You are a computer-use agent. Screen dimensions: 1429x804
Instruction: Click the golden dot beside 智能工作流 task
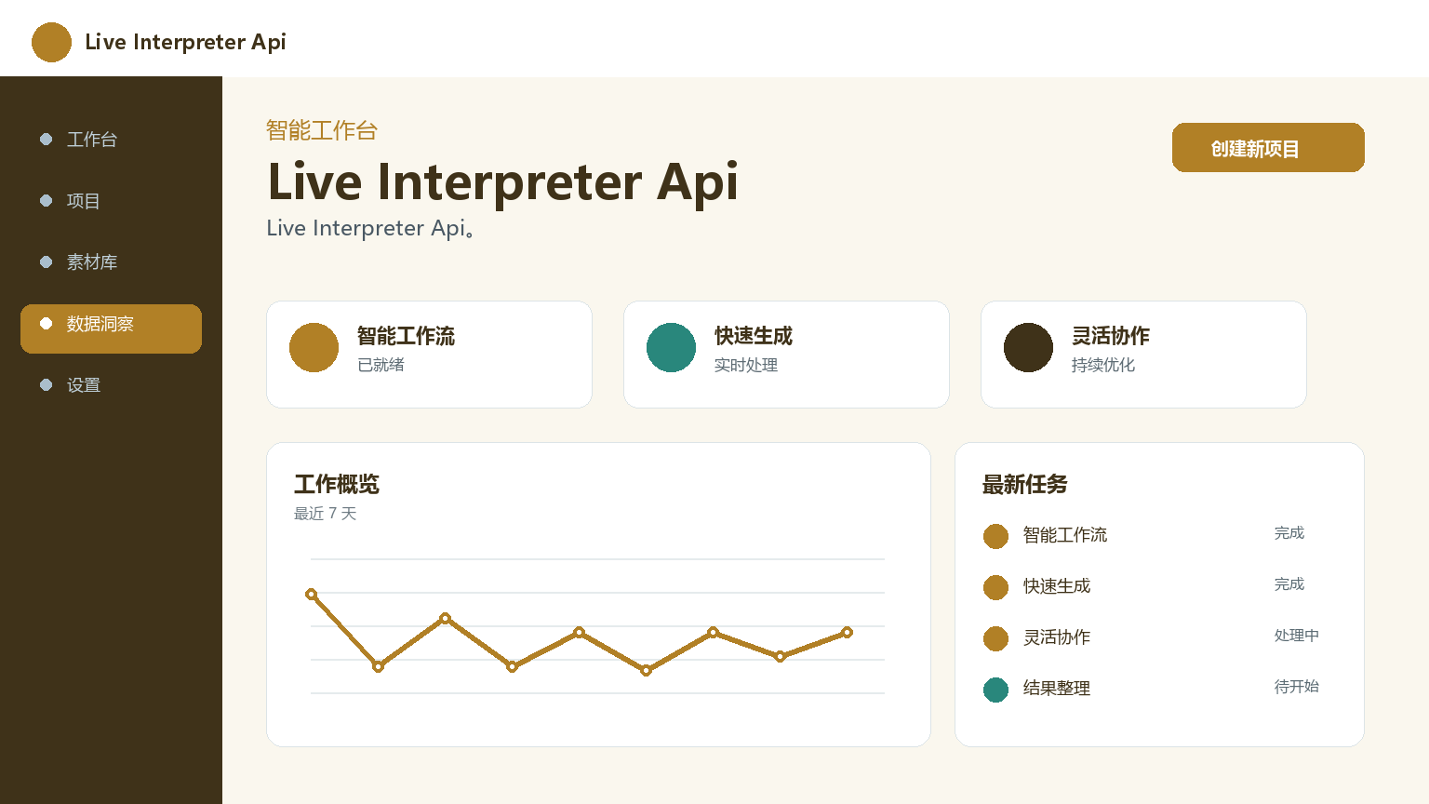(995, 536)
